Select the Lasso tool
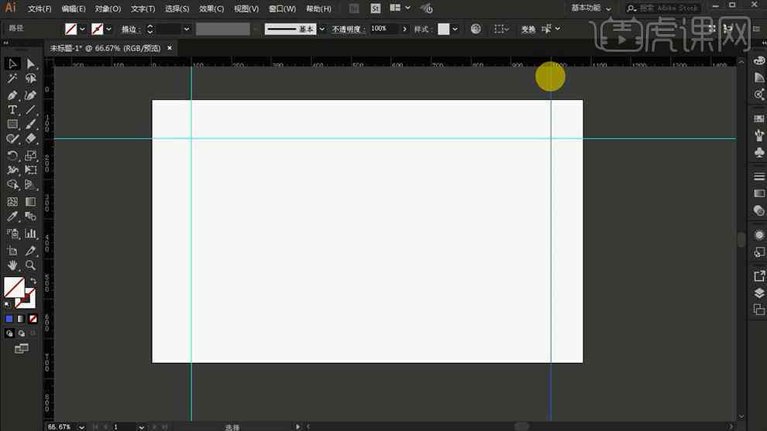 (x=30, y=78)
